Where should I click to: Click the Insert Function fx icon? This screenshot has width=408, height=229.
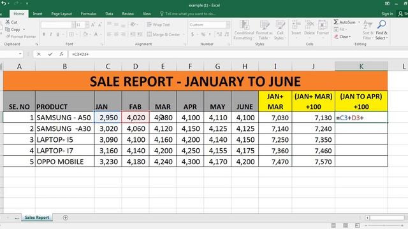pyautogui.click(x=61, y=54)
